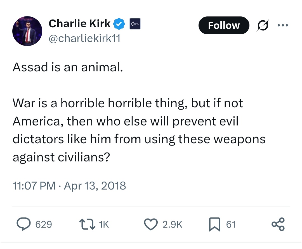Open the Grok slashed-circle icon
Image resolution: width=302 pixels, height=249 pixels.
pos(263,25)
